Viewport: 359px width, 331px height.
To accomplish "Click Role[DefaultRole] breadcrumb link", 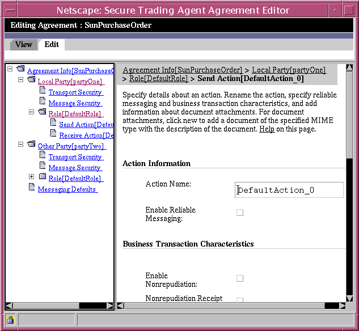I will tap(159, 78).
